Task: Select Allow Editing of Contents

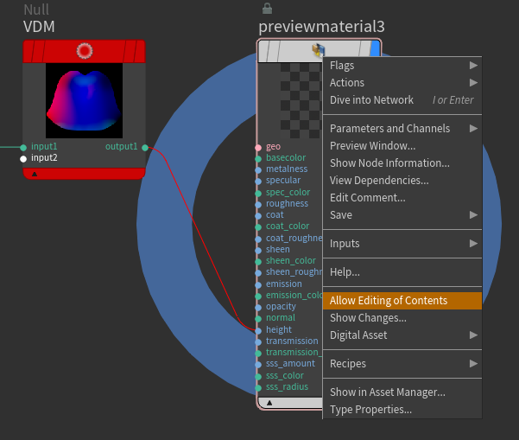Action: [x=402, y=301]
